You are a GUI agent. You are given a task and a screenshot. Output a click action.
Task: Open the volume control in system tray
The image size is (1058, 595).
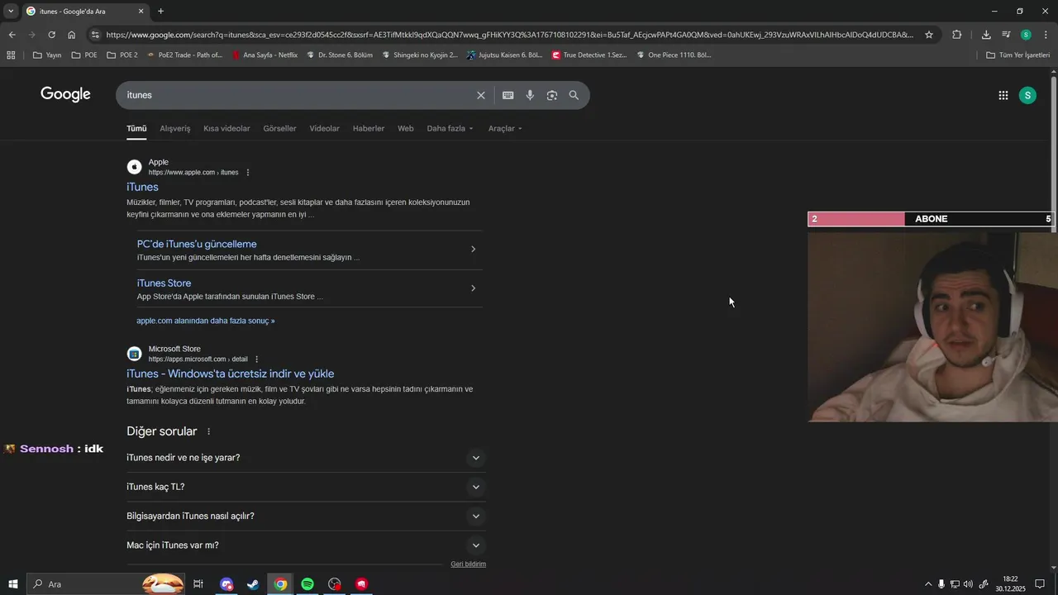pos(968,584)
